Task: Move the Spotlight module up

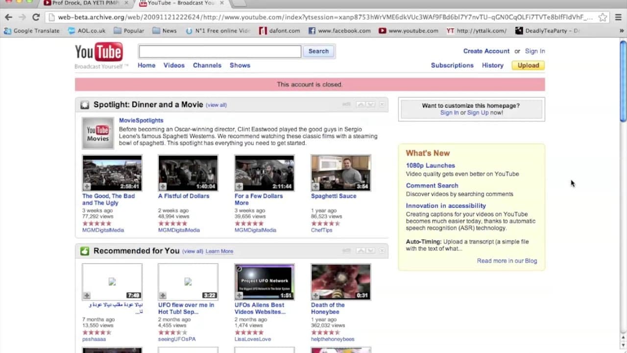Action: 361,104
